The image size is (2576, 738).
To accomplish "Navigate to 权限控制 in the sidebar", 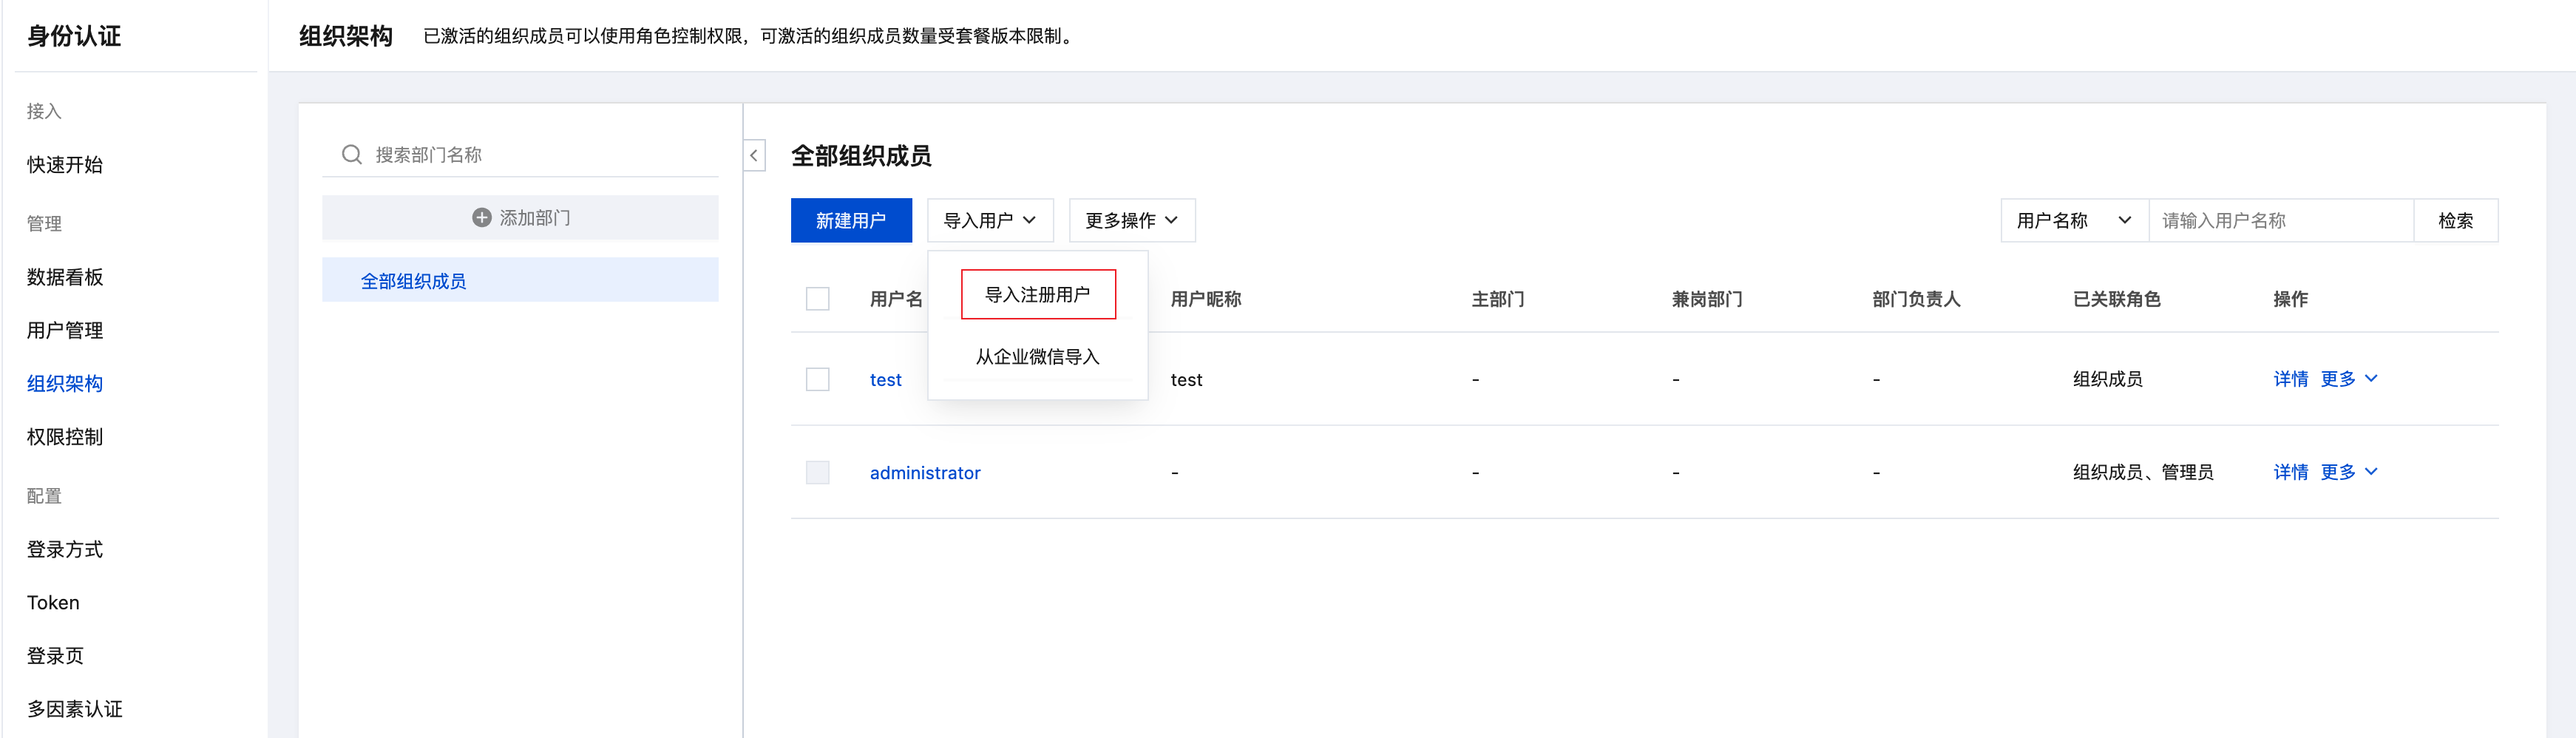I will coord(65,436).
